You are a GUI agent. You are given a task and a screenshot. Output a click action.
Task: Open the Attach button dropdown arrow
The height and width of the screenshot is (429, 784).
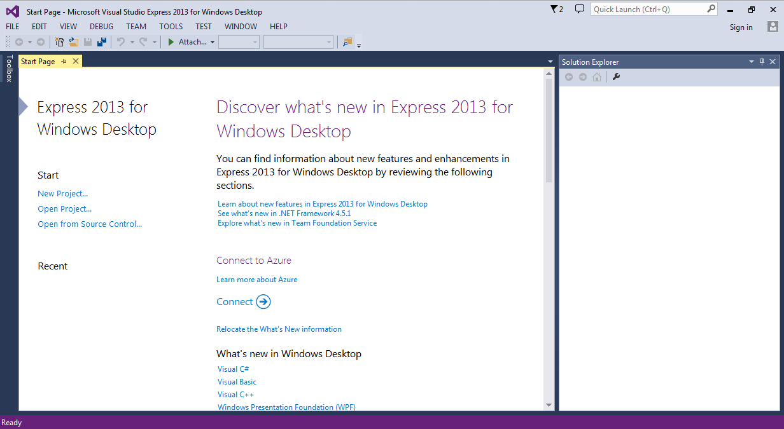tap(213, 42)
